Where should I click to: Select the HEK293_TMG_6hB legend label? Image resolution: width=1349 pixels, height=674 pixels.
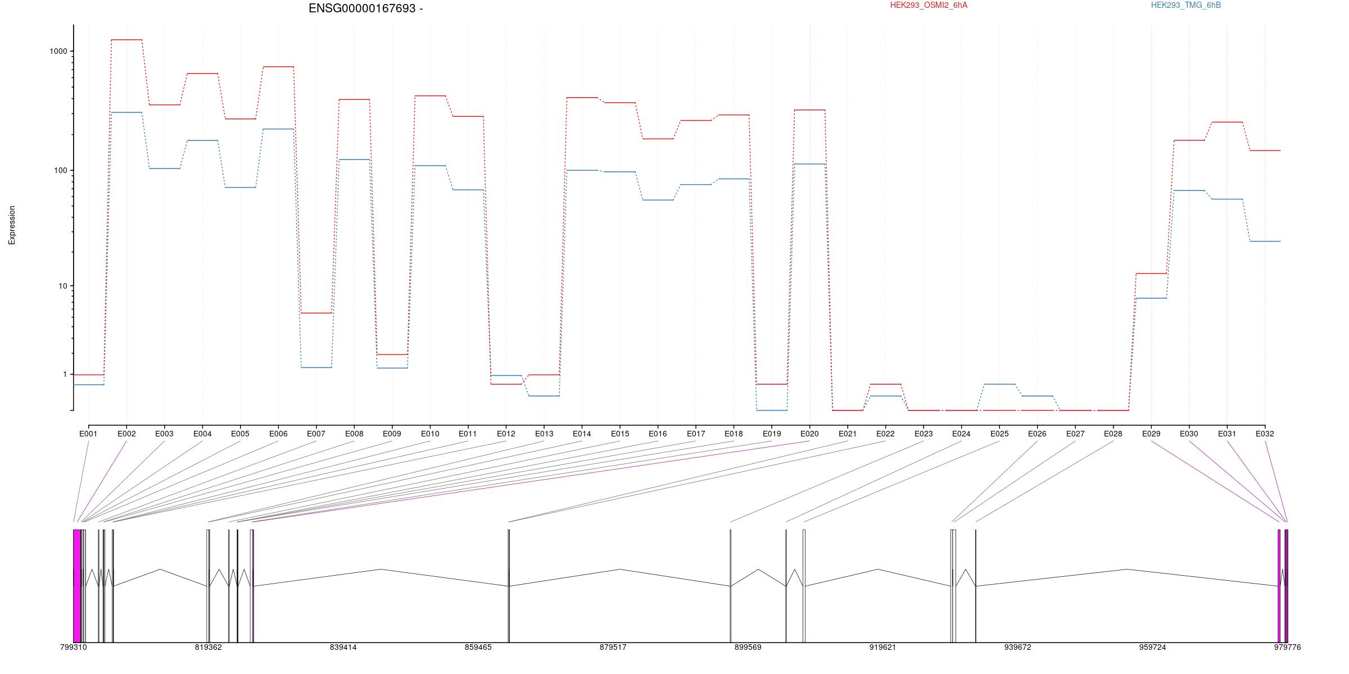click(x=1186, y=5)
